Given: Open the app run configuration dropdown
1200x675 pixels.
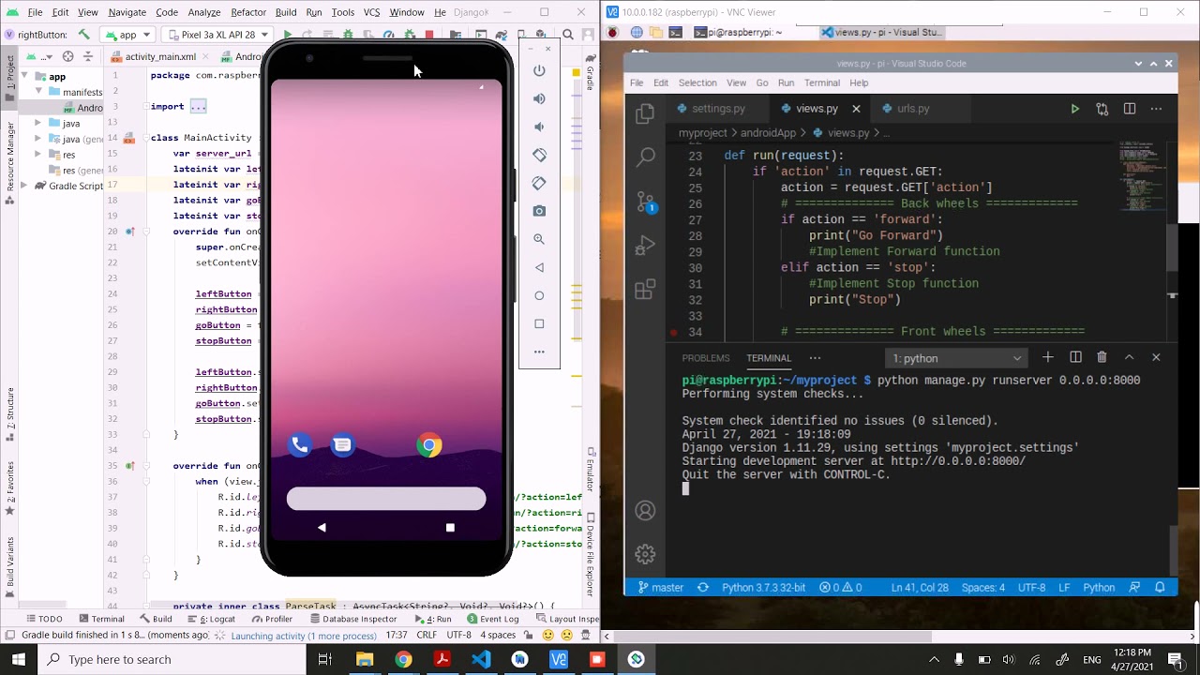Looking at the screenshot, I should coord(129,35).
